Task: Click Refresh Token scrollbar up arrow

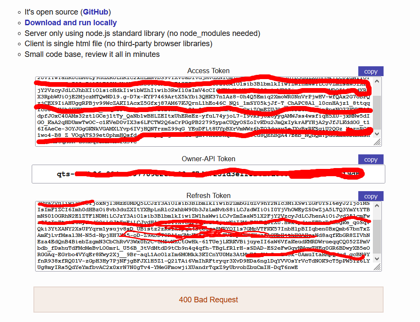Action: (x=377, y=206)
